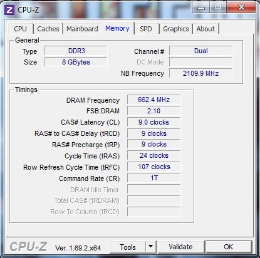
Task: Show the About tab
Action: pyautogui.click(x=205, y=29)
